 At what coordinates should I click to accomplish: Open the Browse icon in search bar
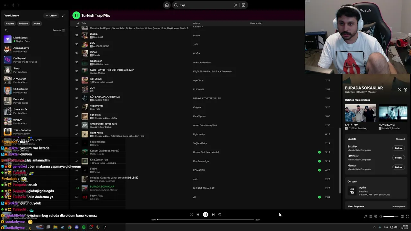244,5
